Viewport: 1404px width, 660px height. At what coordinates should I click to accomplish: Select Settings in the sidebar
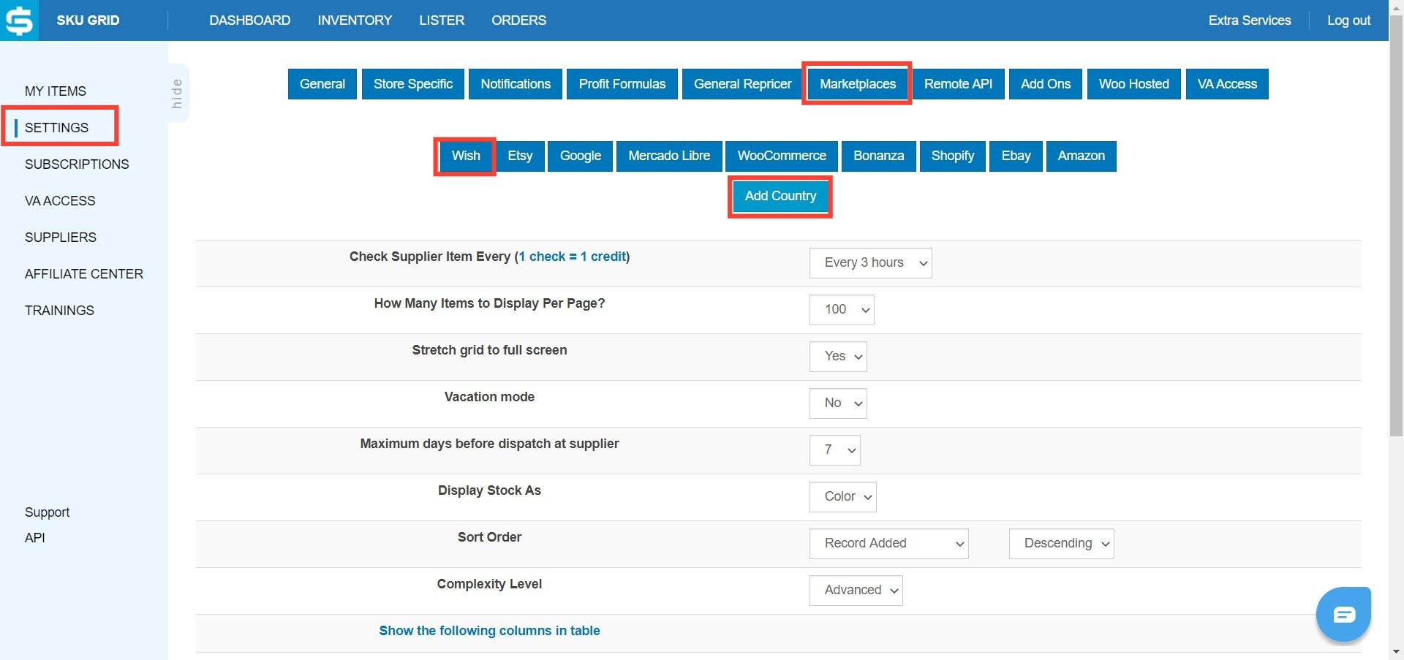click(56, 128)
